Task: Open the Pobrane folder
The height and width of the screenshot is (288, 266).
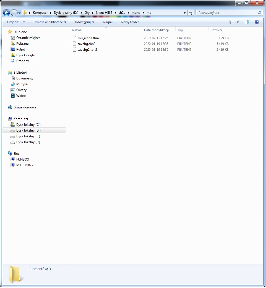Action: pyautogui.click(x=22, y=44)
